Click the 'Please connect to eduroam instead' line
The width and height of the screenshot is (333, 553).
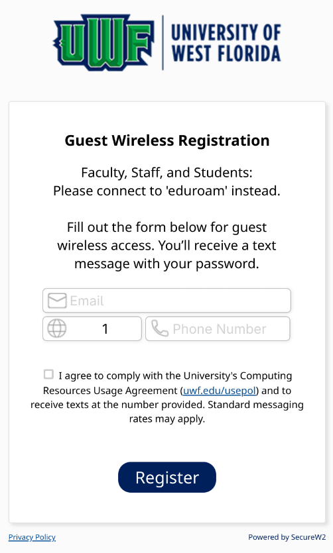pos(166,191)
